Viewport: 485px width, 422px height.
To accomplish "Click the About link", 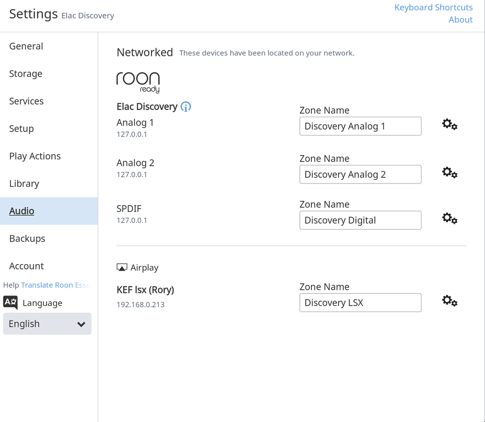I will [460, 19].
